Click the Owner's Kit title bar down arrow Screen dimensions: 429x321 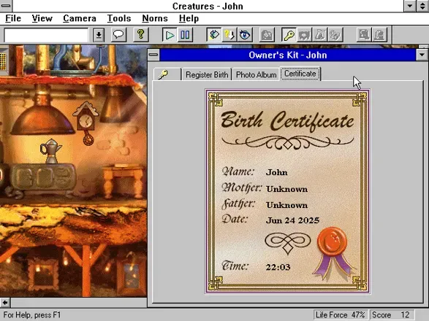[422, 55]
